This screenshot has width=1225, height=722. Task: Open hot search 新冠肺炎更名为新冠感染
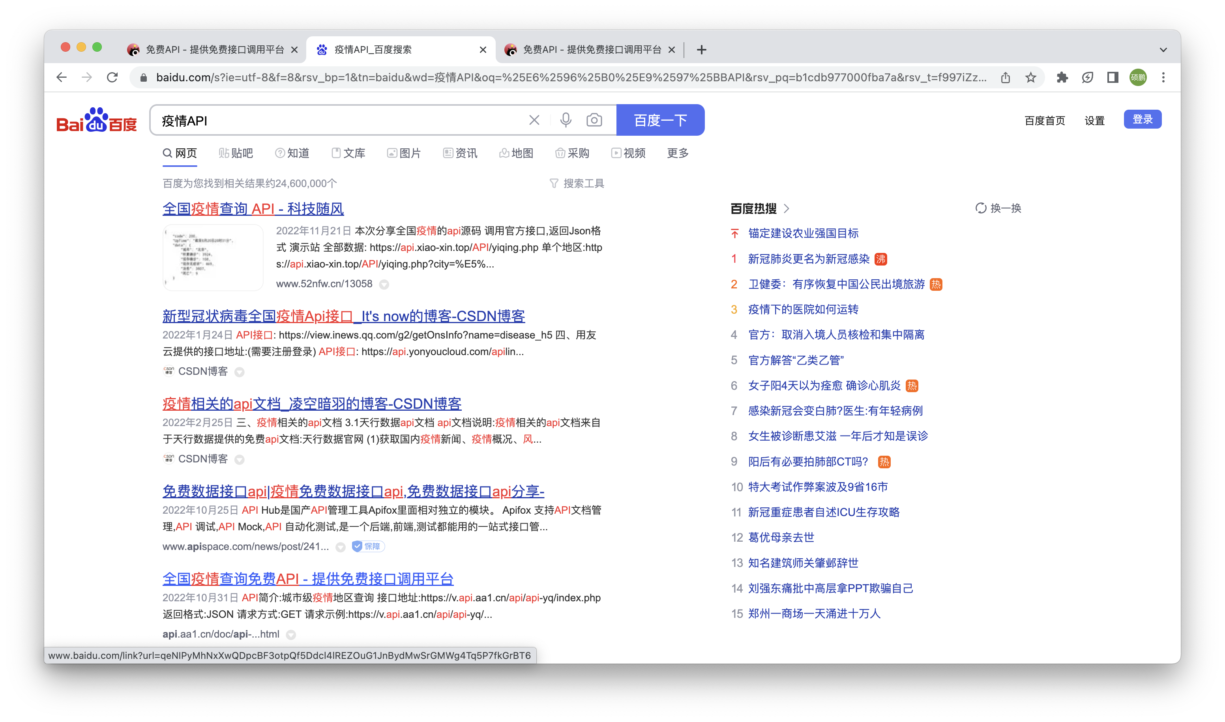[x=808, y=259]
